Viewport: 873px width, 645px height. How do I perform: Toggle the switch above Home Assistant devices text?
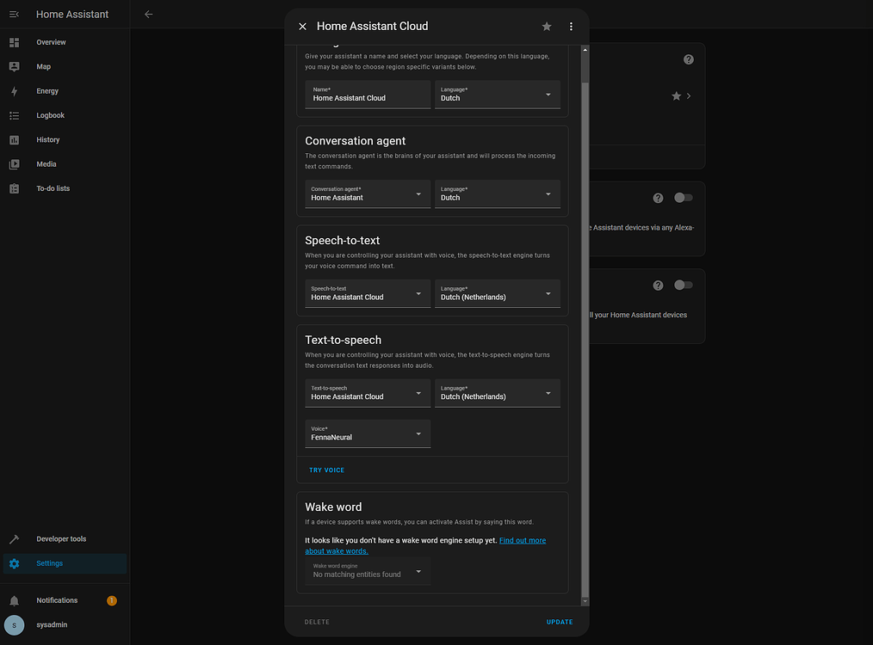point(683,285)
